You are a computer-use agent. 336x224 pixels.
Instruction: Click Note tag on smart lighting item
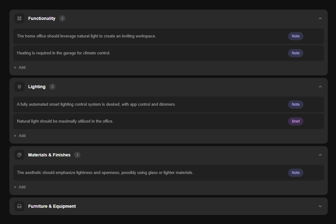tap(295, 104)
